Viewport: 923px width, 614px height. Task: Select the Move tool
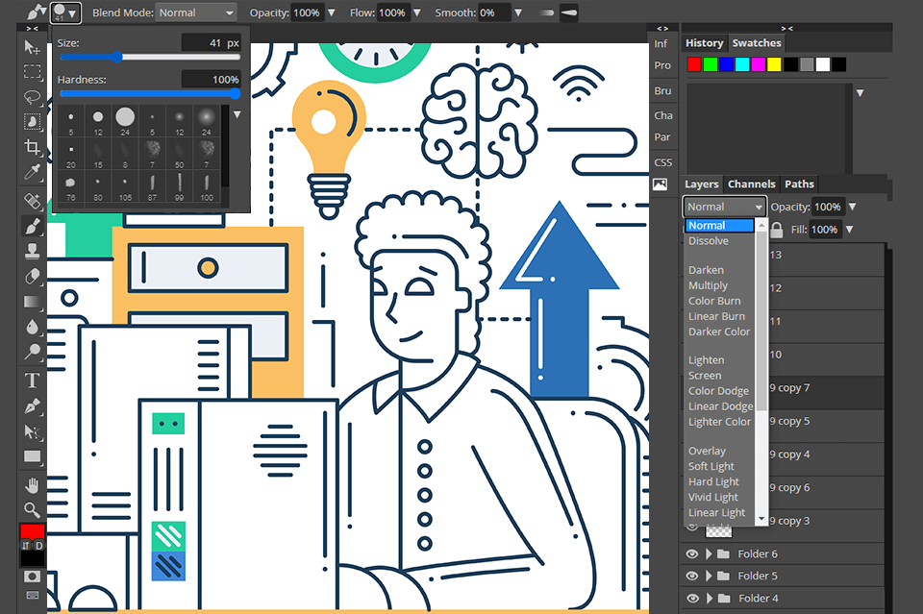33,47
